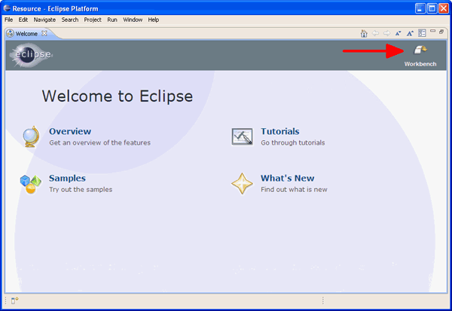Click the Overview globe icon
This screenshot has width=452, height=311.
tap(31, 136)
